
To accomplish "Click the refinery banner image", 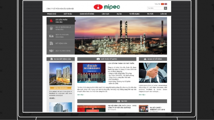I will tap(121, 36).
